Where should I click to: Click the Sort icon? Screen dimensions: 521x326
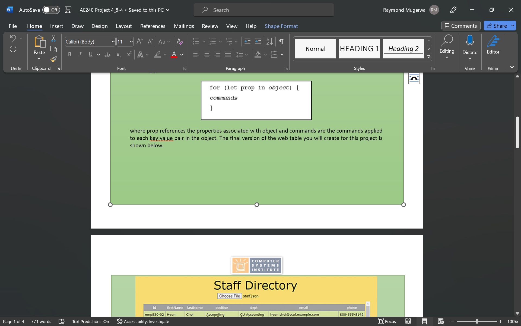pyautogui.click(x=269, y=42)
